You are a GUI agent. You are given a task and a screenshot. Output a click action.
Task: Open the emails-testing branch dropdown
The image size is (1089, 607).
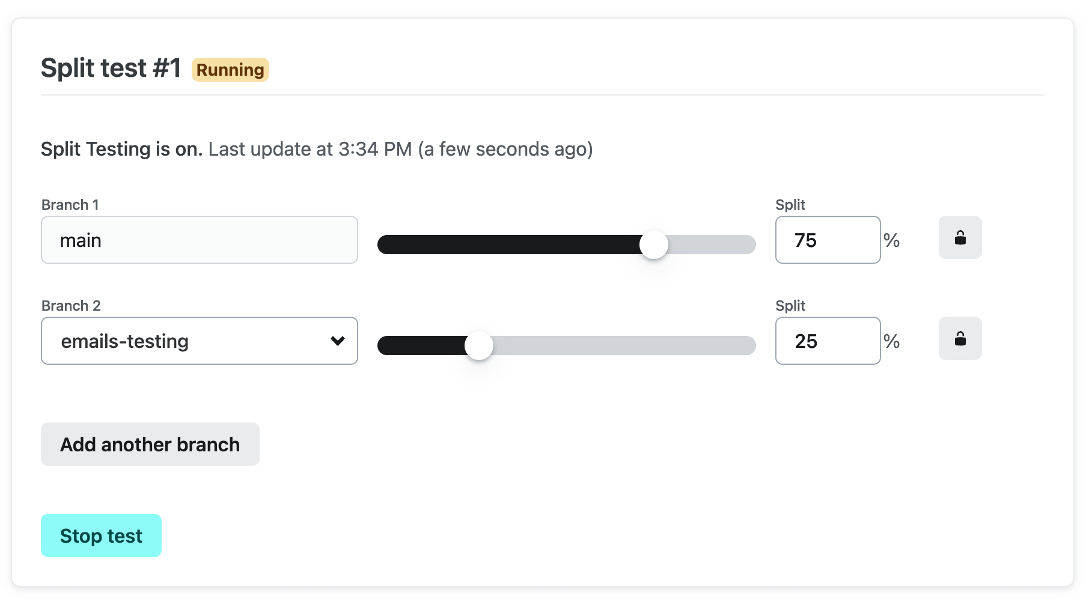point(199,341)
